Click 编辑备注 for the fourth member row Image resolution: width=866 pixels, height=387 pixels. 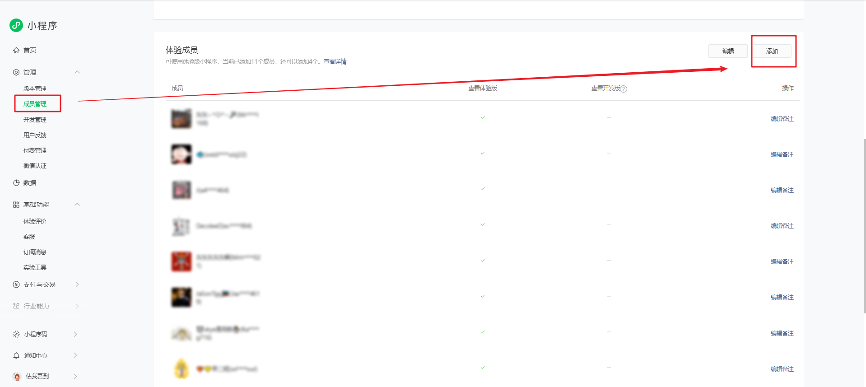click(x=782, y=226)
